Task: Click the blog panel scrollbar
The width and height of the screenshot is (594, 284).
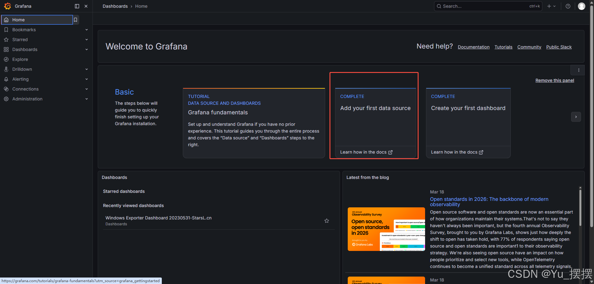Action: (x=580, y=208)
